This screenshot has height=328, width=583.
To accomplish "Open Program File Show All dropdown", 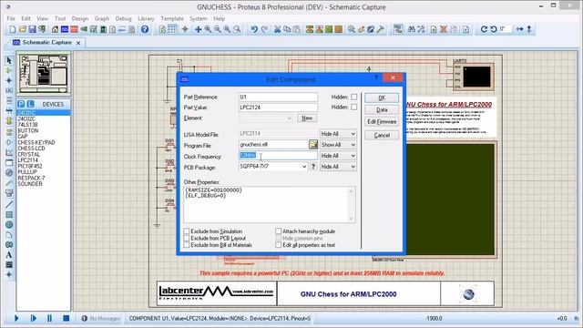I will [338, 145].
